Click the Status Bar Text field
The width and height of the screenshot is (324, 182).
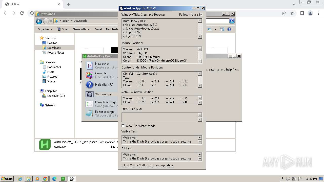(x=160, y=117)
